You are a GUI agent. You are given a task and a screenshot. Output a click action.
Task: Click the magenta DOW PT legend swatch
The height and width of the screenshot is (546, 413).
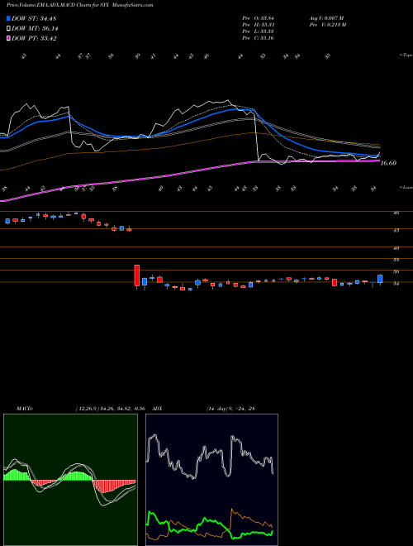coord(8,38)
